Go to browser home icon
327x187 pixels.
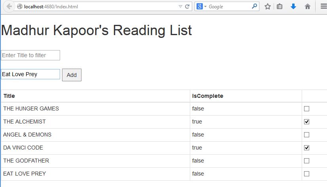pos(307,6)
